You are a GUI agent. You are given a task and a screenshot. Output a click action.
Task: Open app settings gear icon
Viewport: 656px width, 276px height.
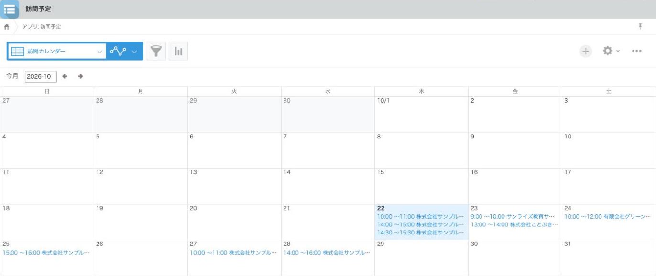(607, 51)
